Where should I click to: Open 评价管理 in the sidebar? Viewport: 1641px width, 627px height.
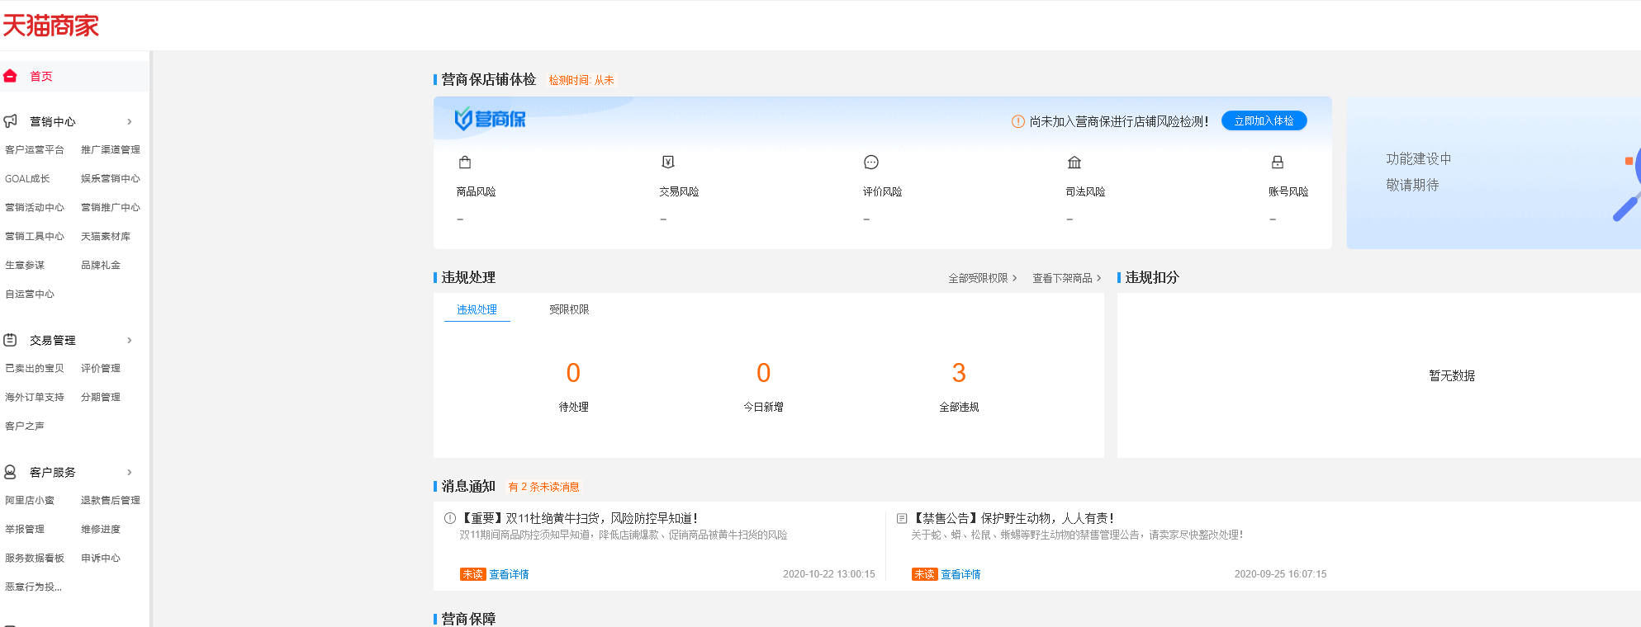point(101,368)
